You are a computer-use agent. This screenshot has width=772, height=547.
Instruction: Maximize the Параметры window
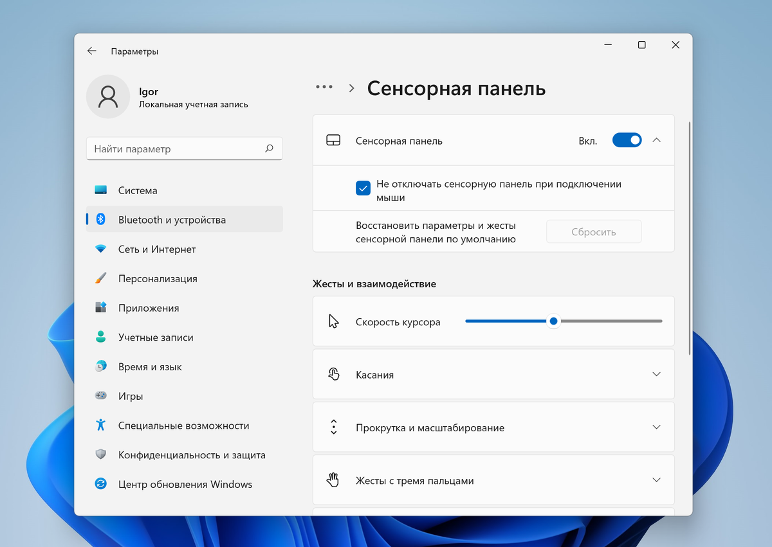pos(641,45)
